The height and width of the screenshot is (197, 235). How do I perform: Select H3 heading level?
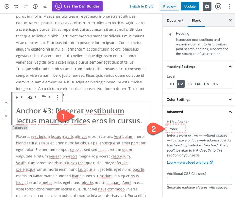point(189,84)
